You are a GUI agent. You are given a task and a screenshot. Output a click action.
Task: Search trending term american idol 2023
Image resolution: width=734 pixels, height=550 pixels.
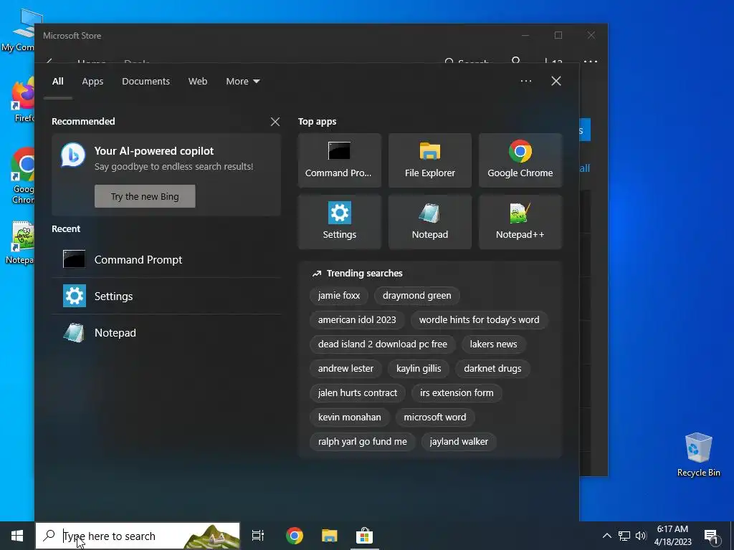click(357, 320)
